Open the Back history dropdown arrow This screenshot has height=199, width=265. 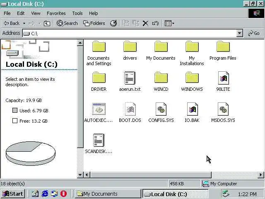[24, 23]
